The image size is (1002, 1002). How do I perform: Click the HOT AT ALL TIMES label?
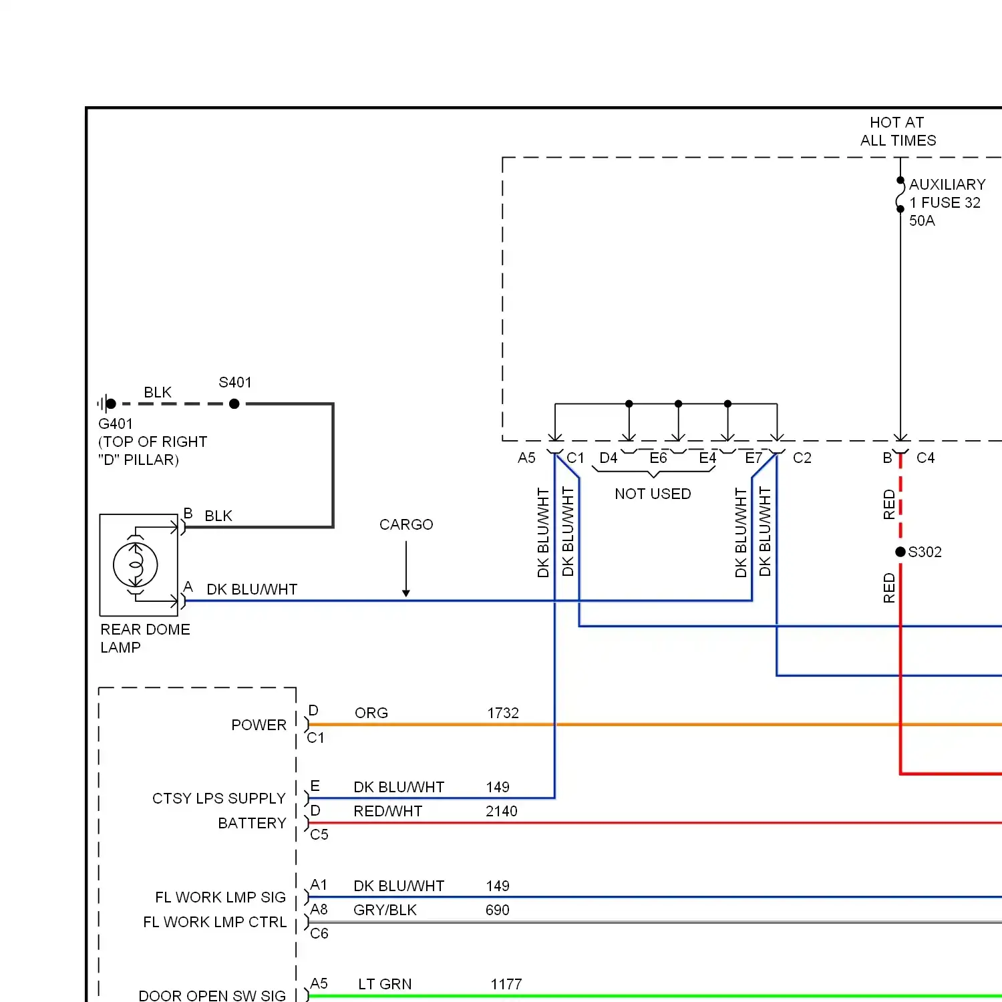(898, 132)
